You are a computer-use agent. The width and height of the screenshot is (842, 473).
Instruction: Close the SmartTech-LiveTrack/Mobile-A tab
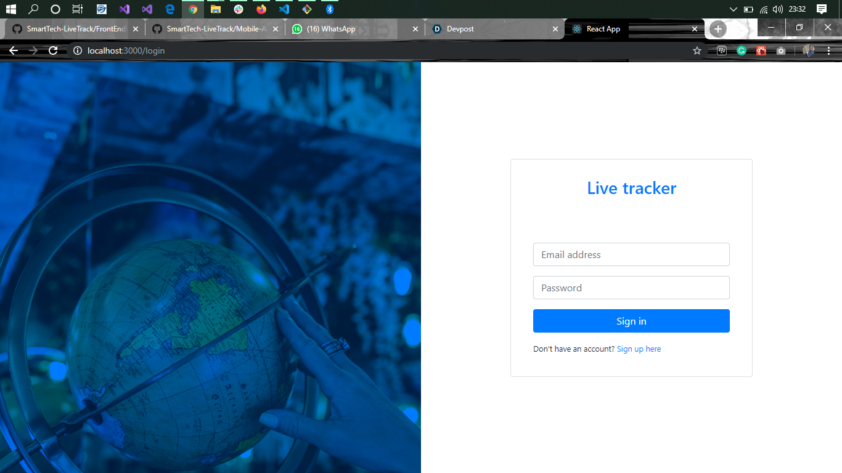(276, 29)
